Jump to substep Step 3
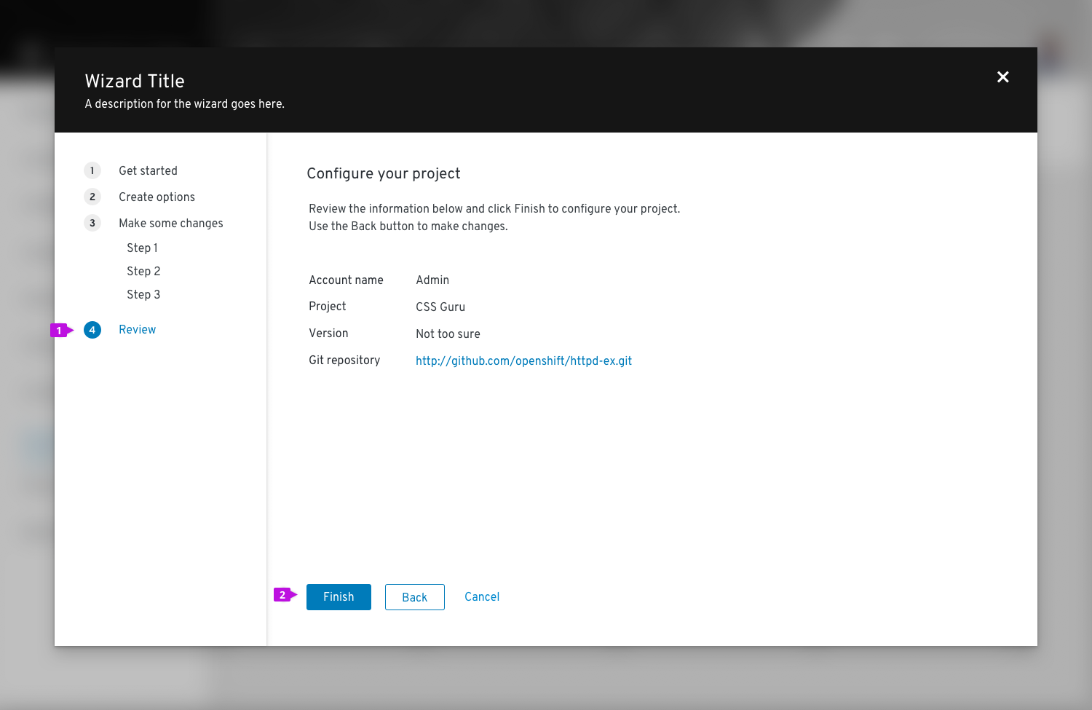1092x710 pixels. coord(143,294)
